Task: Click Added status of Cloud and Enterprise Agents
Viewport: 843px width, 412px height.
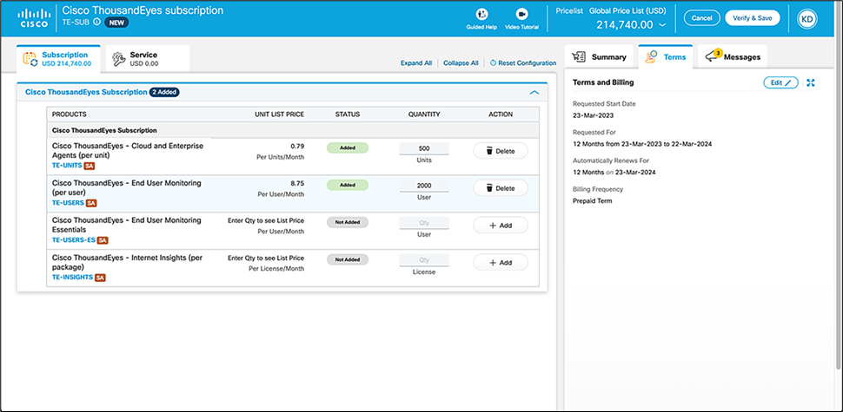Action: click(x=348, y=148)
